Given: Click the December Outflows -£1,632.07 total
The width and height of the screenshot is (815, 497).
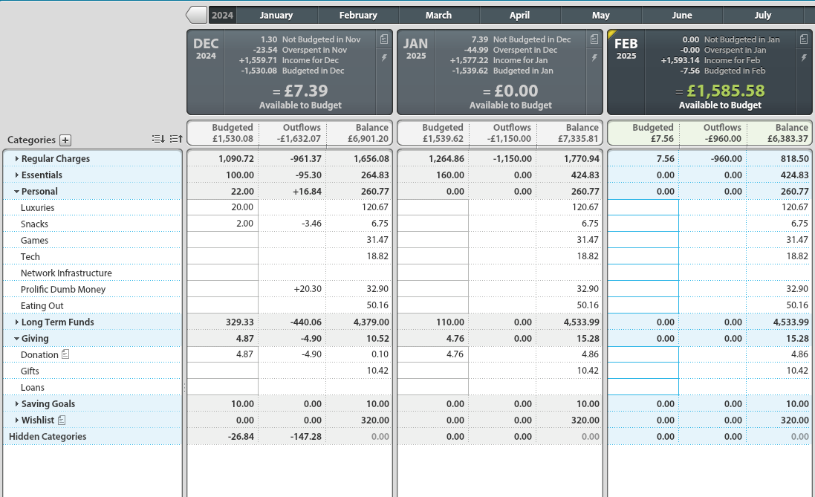Looking at the screenshot, I should (x=299, y=139).
